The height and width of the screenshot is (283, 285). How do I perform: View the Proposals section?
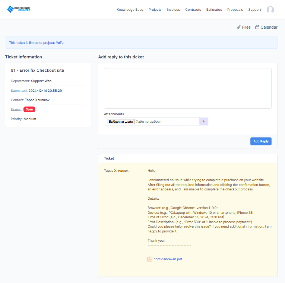coord(235,10)
